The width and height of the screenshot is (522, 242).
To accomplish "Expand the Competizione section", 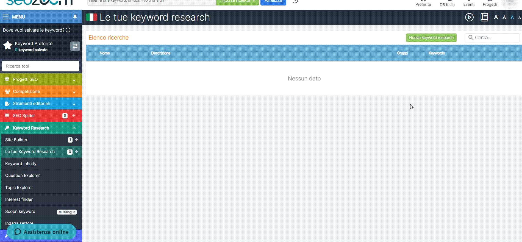I will point(74,92).
